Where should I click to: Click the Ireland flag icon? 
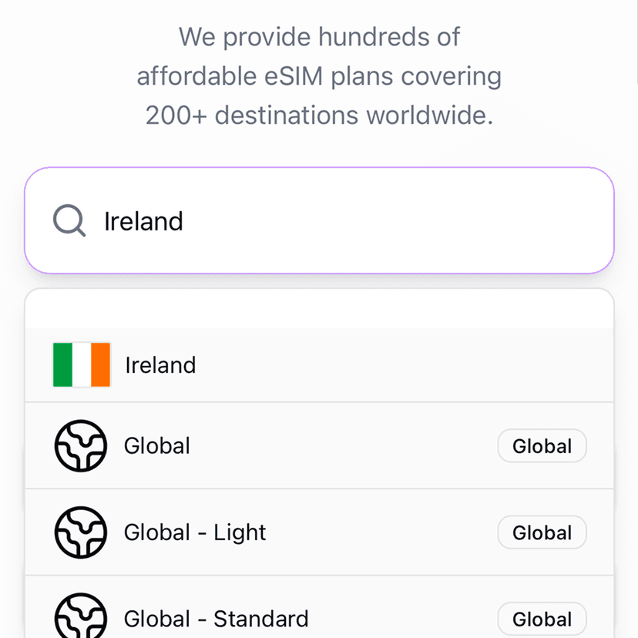click(x=81, y=364)
